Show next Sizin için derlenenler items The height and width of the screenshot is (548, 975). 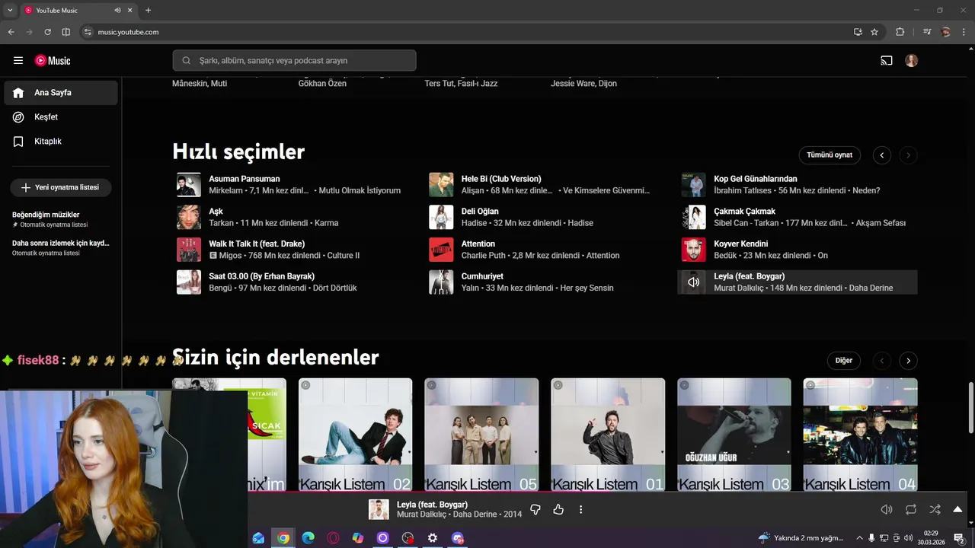pos(908,361)
